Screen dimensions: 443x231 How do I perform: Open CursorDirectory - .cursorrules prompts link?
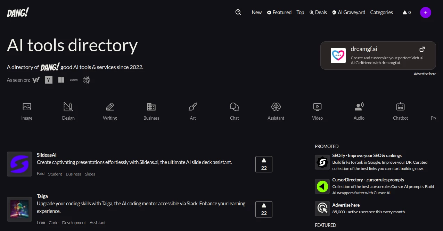pyautogui.click(x=368, y=180)
